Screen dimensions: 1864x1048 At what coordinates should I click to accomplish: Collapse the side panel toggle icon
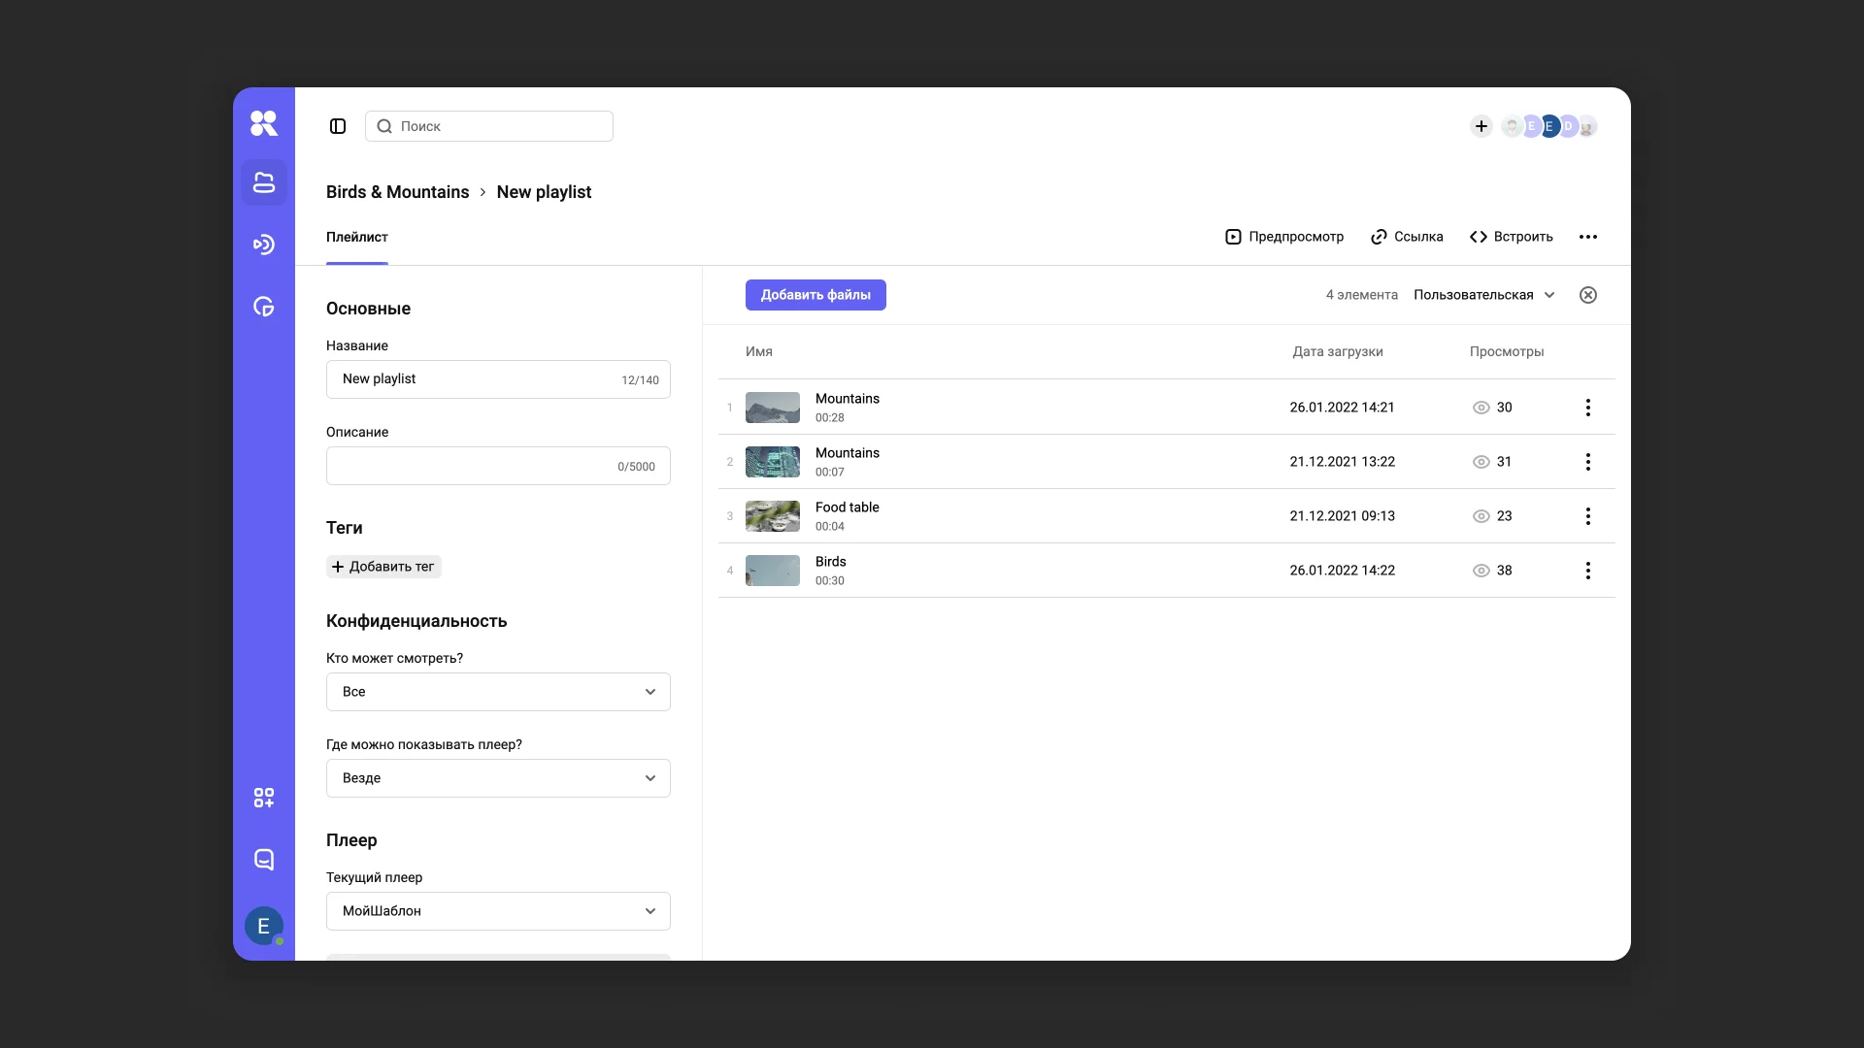coord(338,126)
